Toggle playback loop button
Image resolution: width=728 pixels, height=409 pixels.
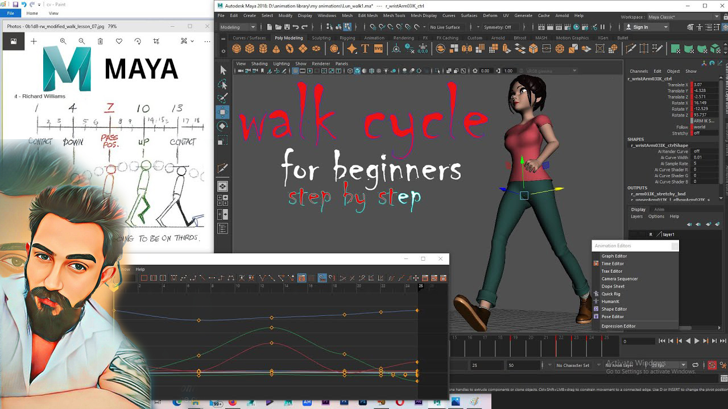pyautogui.click(x=695, y=365)
